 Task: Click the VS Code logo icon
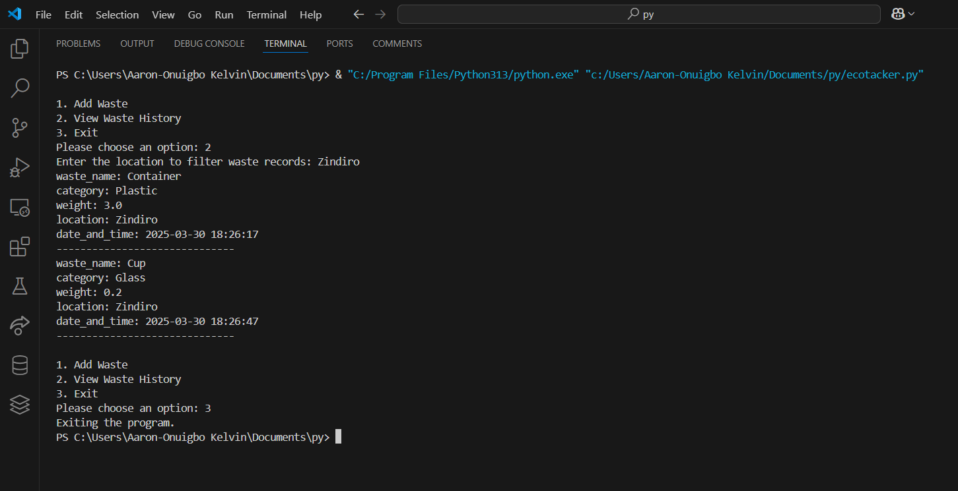[15, 14]
